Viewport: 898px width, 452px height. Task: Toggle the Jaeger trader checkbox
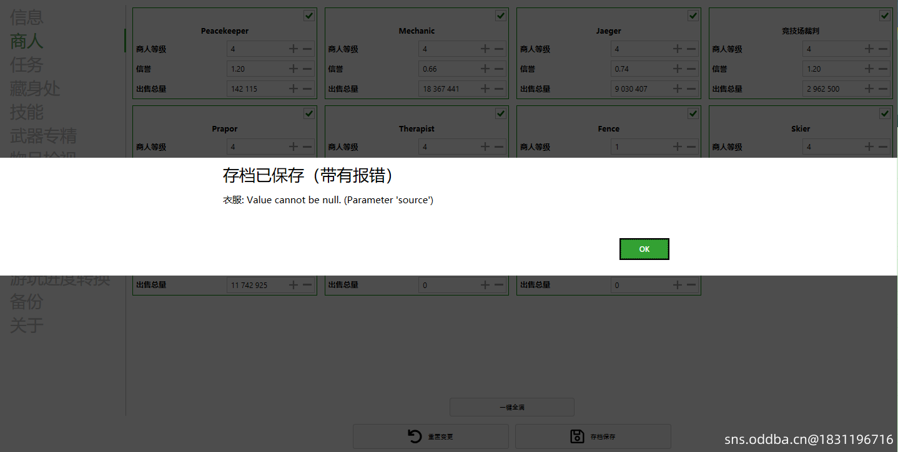(x=693, y=16)
